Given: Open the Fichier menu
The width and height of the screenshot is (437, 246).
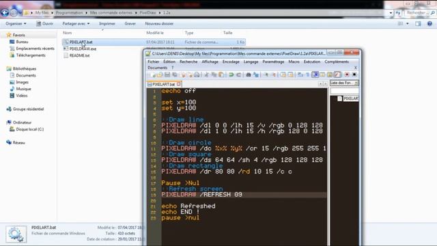Looking at the screenshot, I should pyautogui.click(x=153, y=61).
